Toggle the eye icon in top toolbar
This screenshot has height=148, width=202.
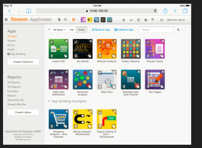click(153, 20)
